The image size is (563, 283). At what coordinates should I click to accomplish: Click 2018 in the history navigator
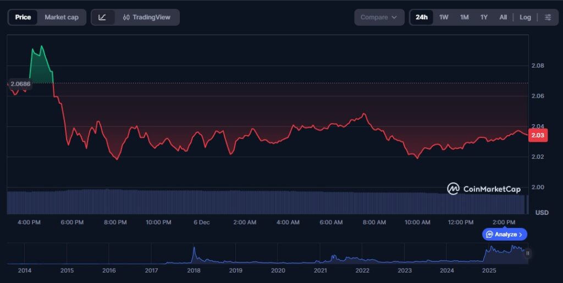[194, 270]
